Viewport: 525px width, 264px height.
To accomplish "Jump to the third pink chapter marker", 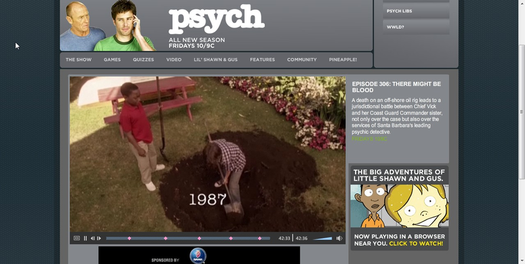I will point(199,238).
